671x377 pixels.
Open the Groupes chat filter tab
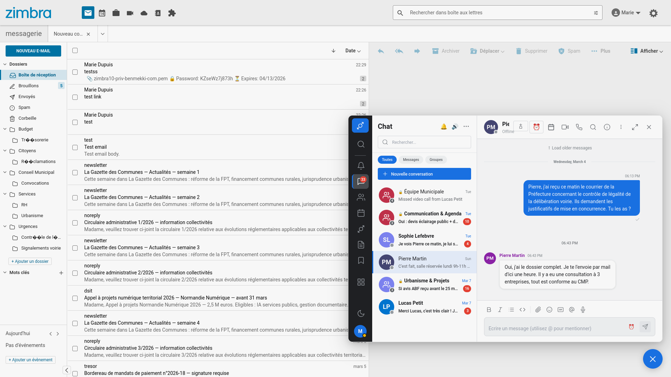tap(435, 160)
